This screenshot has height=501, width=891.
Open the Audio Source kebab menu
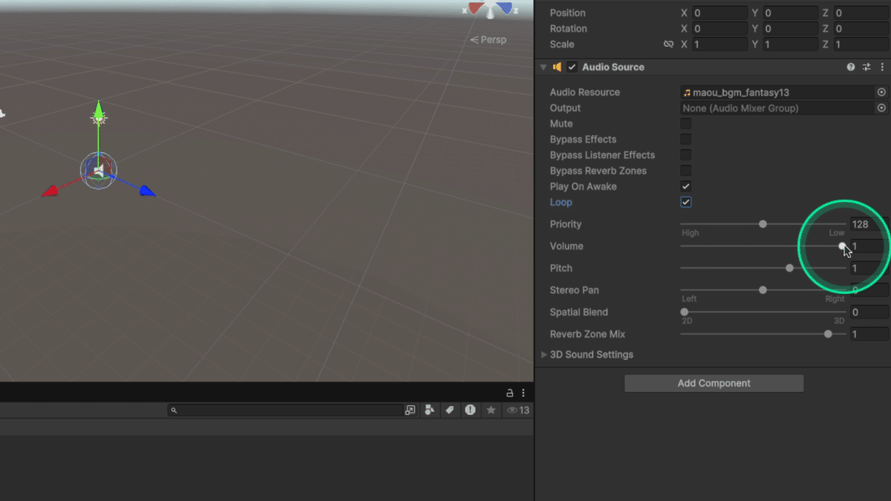pyautogui.click(x=881, y=67)
